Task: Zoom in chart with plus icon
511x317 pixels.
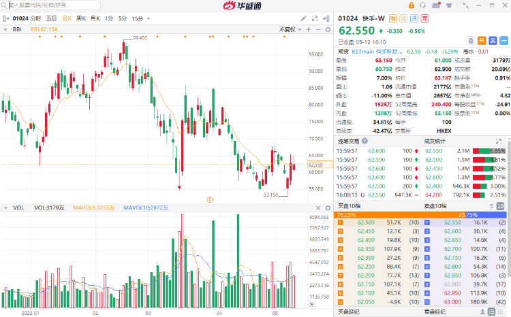Action: (x=309, y=30)
